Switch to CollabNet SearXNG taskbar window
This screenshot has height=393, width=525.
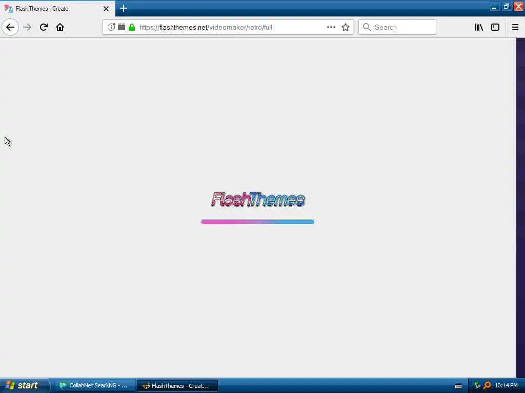[x=95, y=385]
